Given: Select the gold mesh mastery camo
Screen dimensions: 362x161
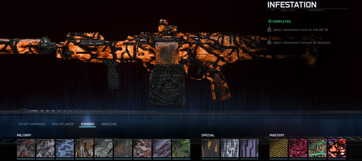Looking at the screenshot, I should point(279,148).
